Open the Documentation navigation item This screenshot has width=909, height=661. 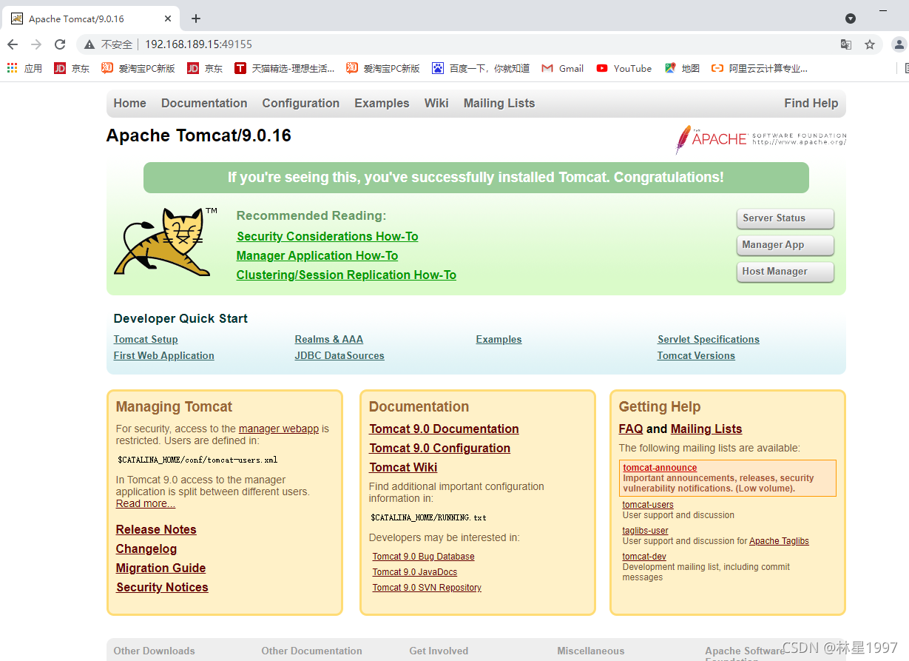pos(204,103)
